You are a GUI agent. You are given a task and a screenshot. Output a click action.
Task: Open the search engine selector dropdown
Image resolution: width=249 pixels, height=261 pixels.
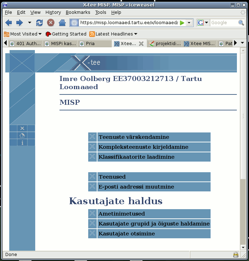202,23
